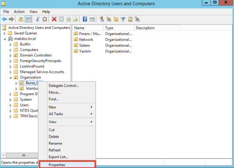Select 'Active Directory Users and Computers' root
This screenshot has height=168, width=234.
[39, 28]
